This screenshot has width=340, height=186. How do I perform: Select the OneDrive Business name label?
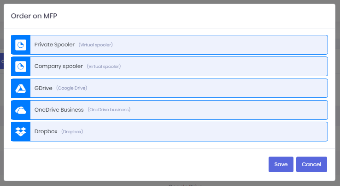coord(59,110)
